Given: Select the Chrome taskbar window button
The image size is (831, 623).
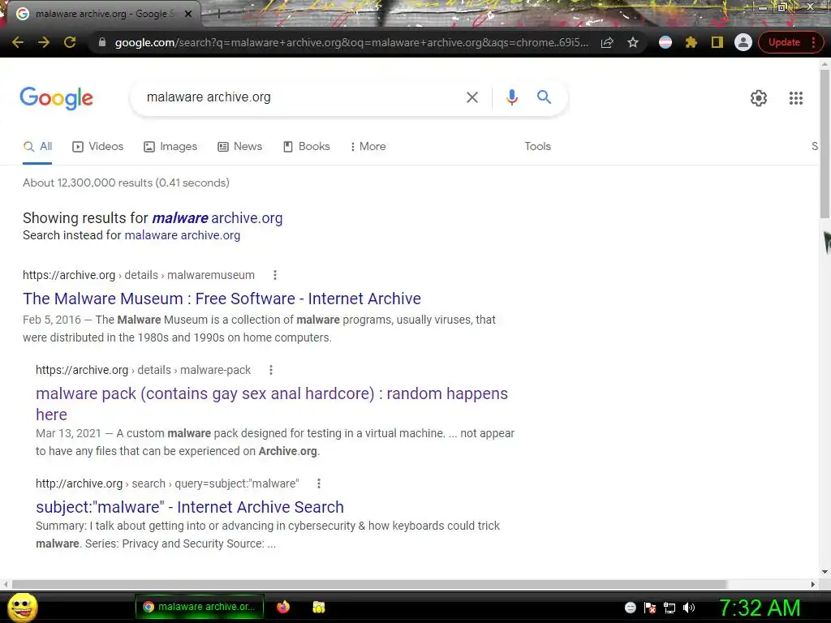Looking at the screenshot, I should pyautogui.click(x=200, y=607).
